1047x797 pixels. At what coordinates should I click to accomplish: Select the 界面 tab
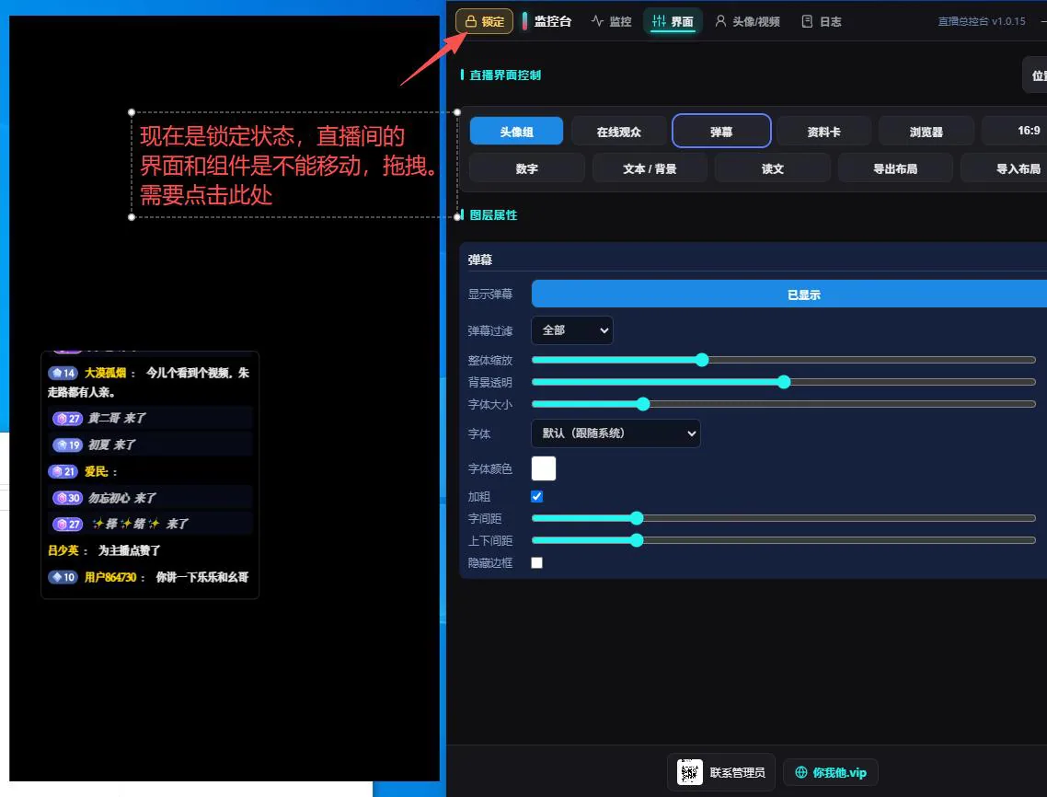pyautogui.click(x=673, y=21)
